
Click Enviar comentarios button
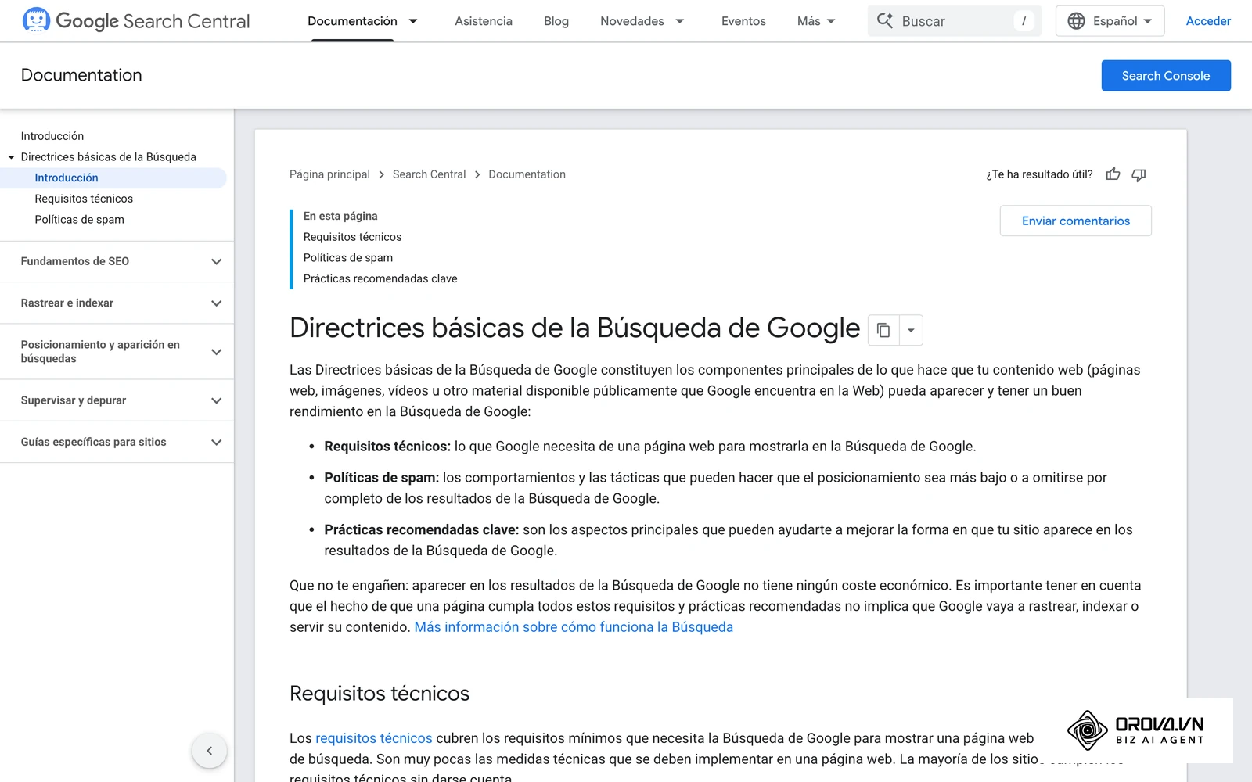pyautogui.click(x=1076, y=221)
